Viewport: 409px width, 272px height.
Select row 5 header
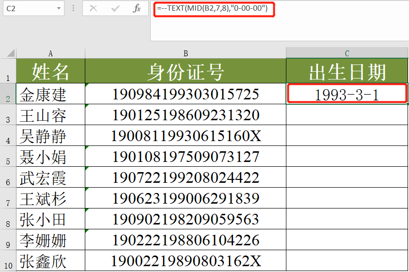[8, 156]
